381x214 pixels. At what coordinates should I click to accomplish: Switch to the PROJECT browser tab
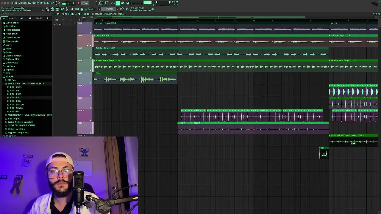[13, 18]
